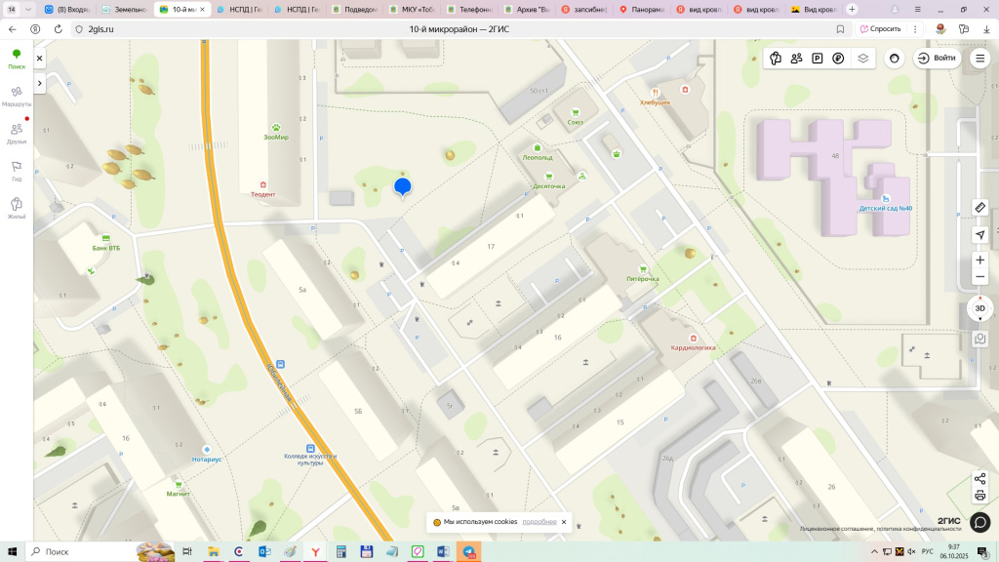Click the blue location marker on map
This screenshot has height=562, width=999.
(x=402, y=186)
